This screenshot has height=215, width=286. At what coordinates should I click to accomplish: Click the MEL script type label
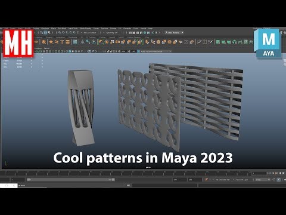click(x=128, y=185)
